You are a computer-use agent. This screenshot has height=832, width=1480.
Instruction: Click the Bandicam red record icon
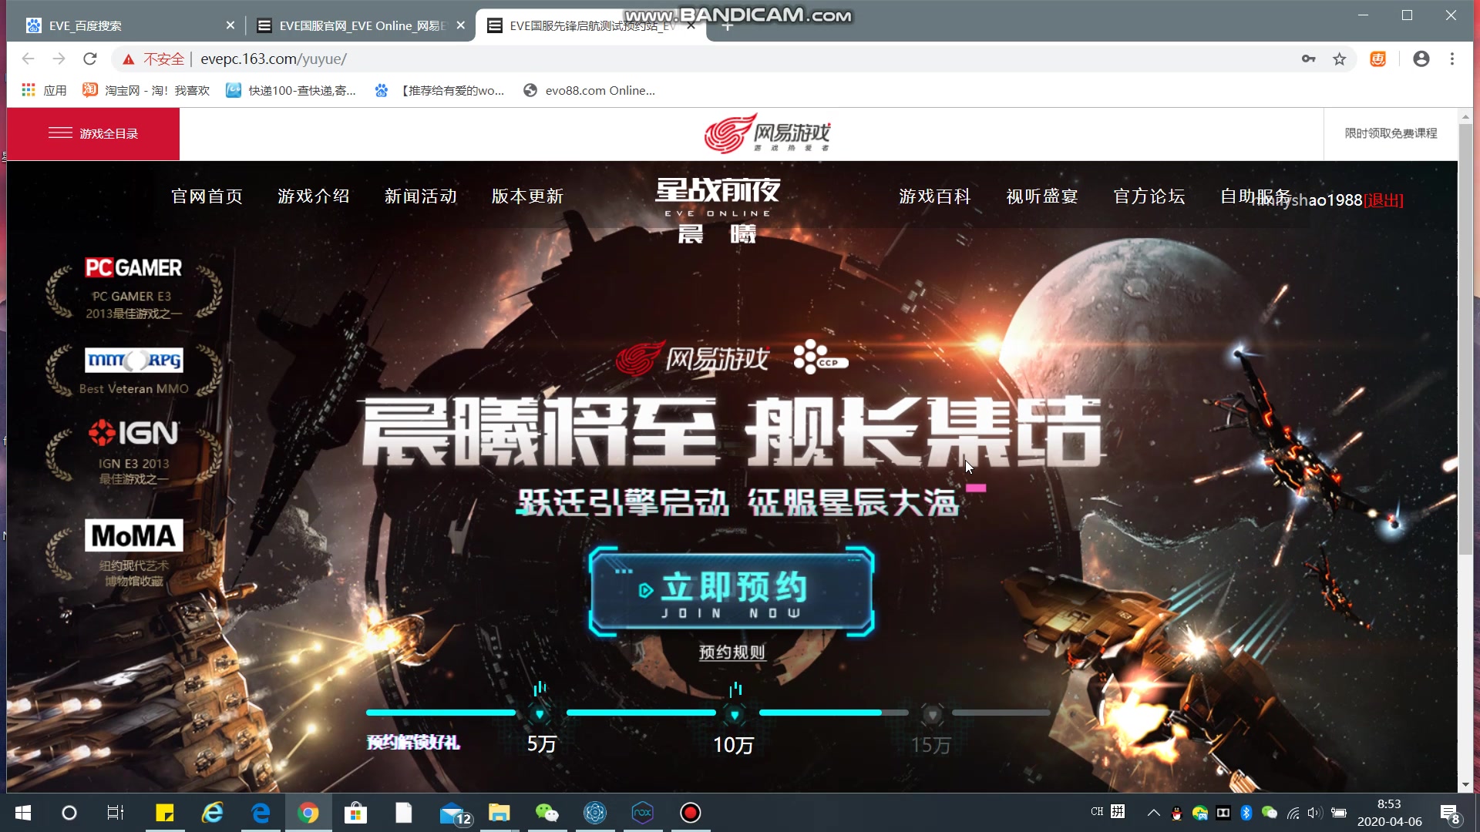pyautogui.click(x=691, y=813)
